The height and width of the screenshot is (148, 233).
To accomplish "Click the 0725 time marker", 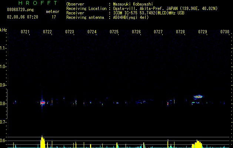I will [114, 32].
